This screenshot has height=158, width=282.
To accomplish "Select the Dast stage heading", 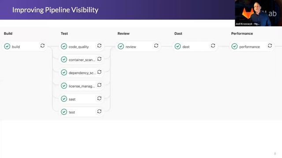I will coord(178,33).
